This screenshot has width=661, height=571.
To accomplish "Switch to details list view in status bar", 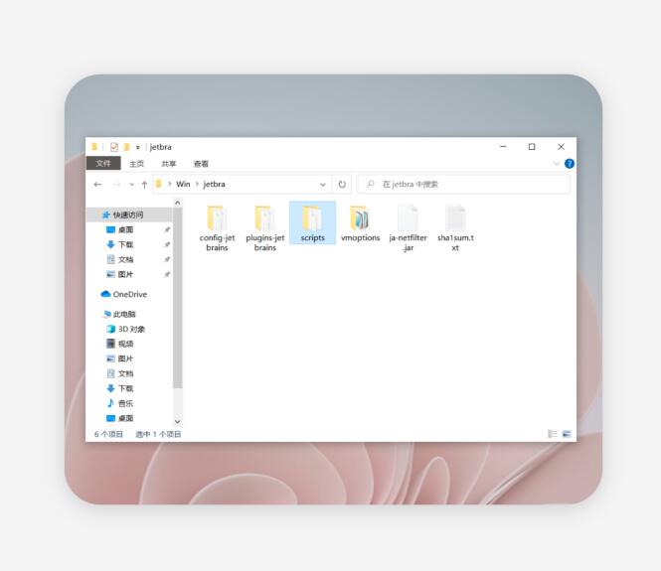I will [553, 434].
